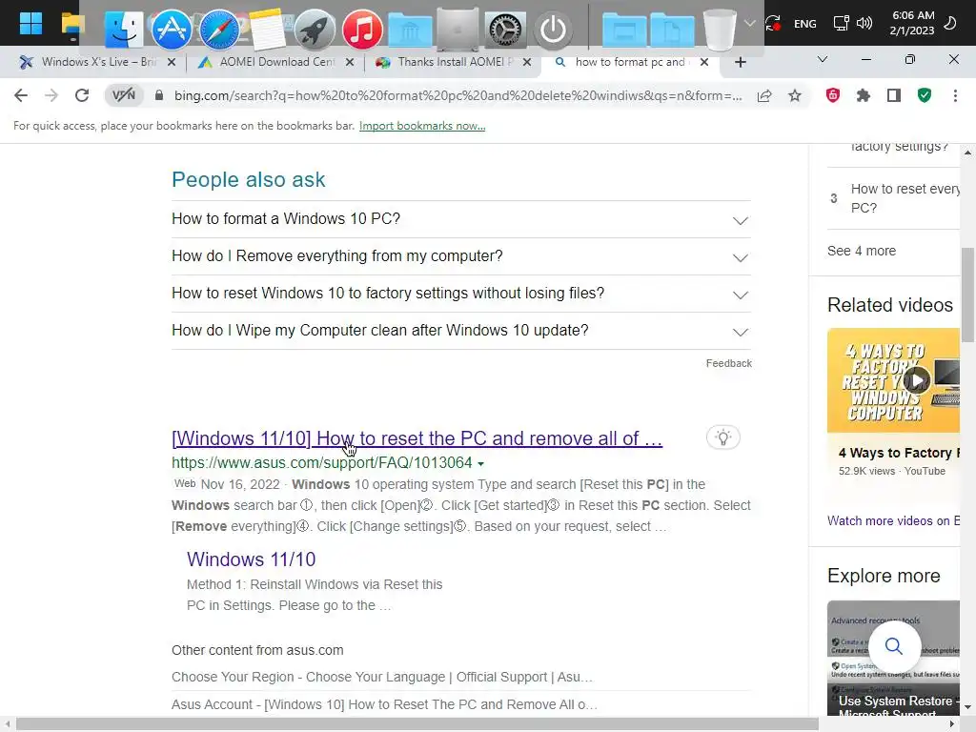Open the Notes dock icon
The height and width of the screenshot is (732, 976).
[267, 29]
